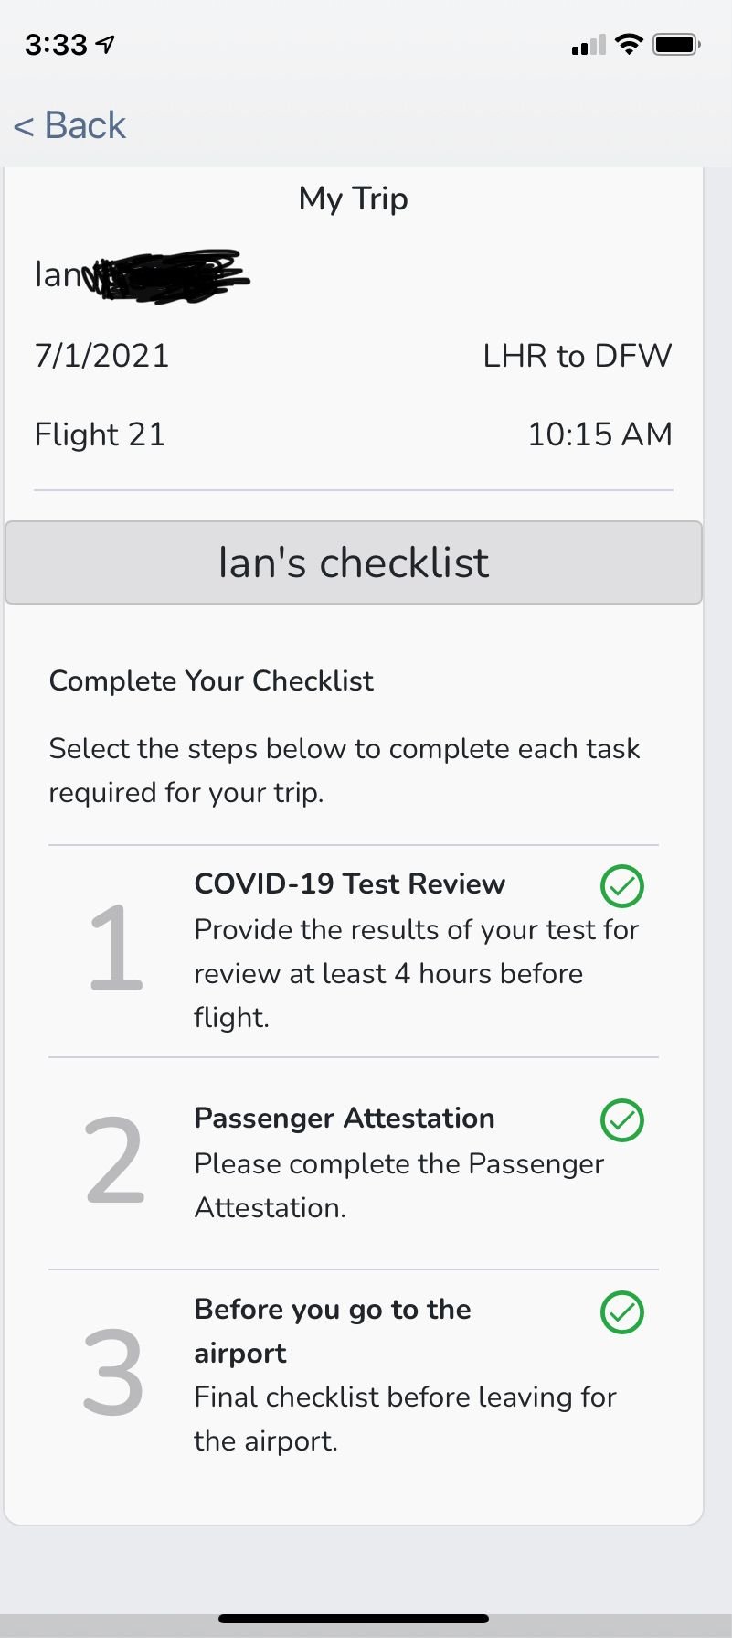Tap the home indicator bar at bottom
Screen dimensions: 732x1638
(354, 1618)
